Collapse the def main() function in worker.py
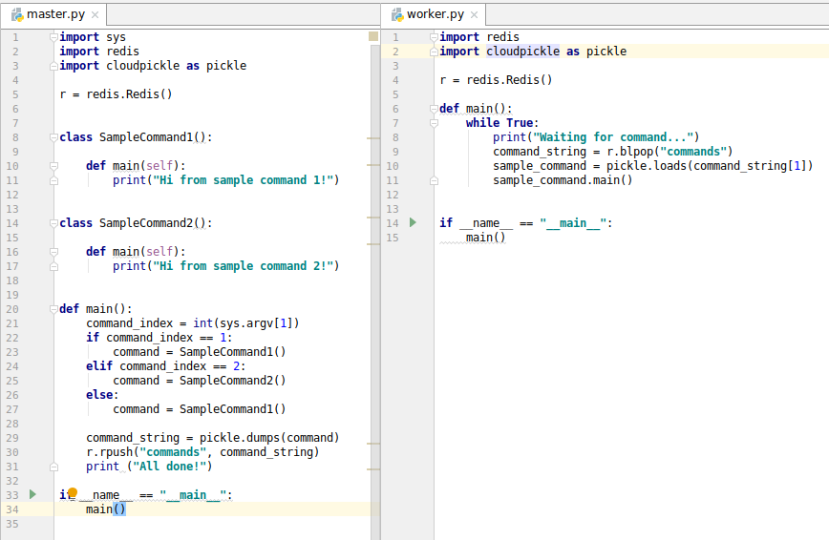 [x=434, y=109]
